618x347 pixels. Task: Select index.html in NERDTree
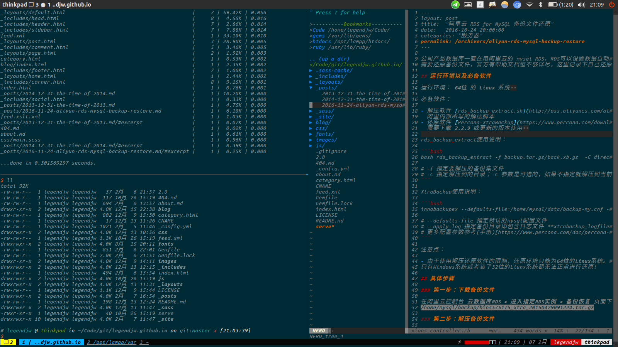(x=331, y=209)
